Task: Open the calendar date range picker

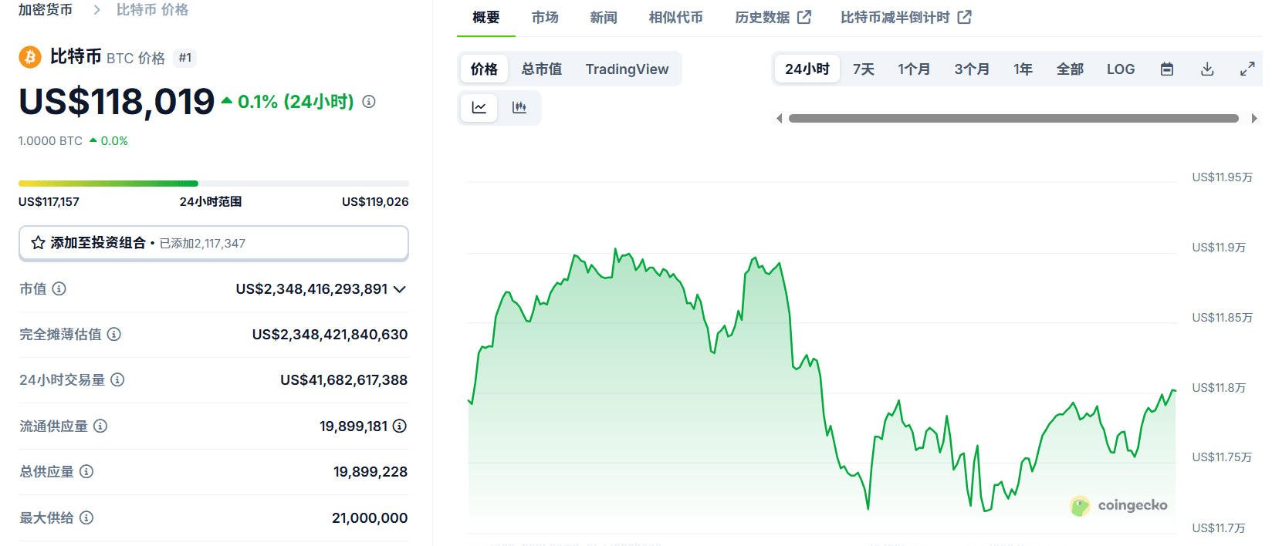Action: [x=1167, y=69]
